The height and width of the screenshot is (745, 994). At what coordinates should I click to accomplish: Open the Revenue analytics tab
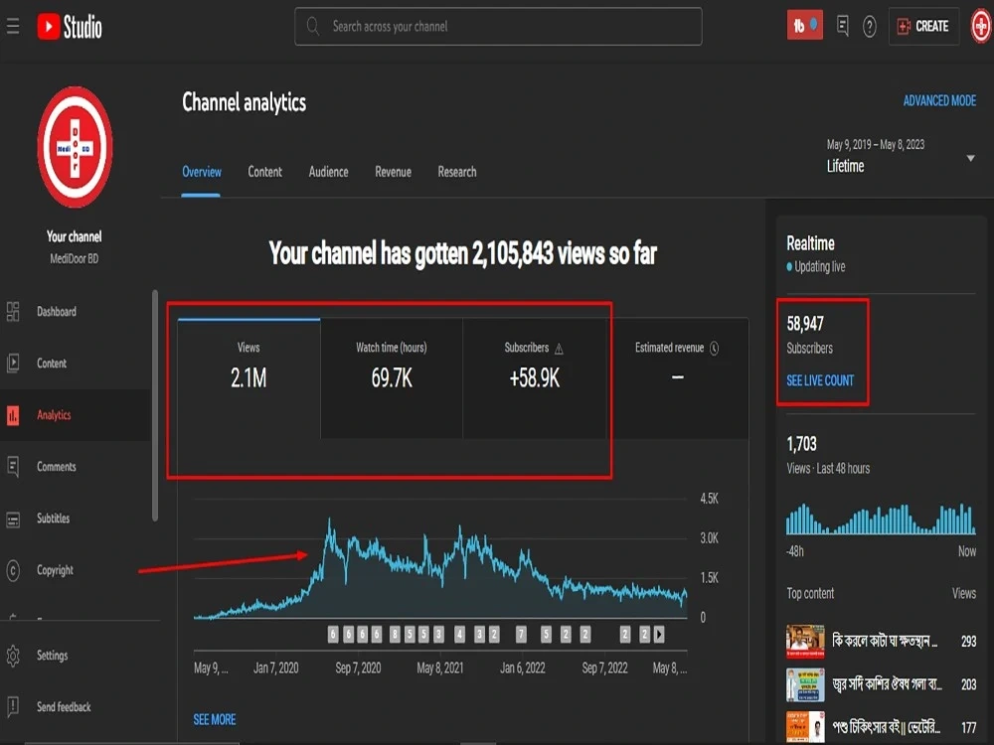[393, 172]
